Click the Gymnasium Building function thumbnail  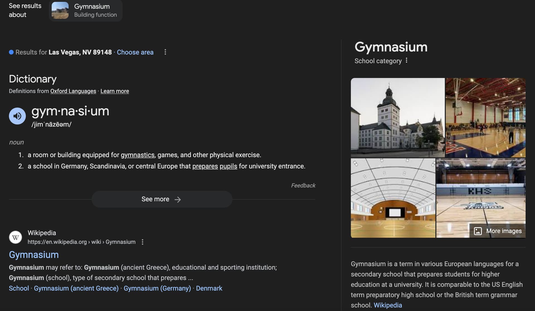click(60, 10)
